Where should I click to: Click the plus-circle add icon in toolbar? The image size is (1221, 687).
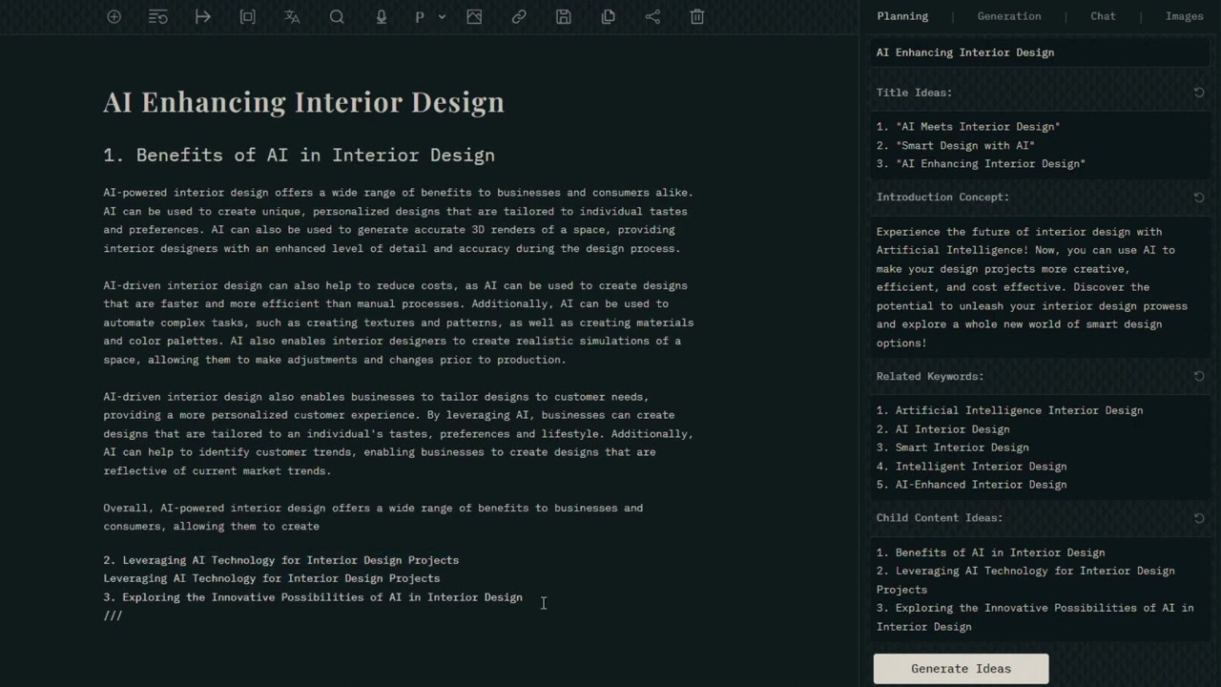[x=114, y=16]
